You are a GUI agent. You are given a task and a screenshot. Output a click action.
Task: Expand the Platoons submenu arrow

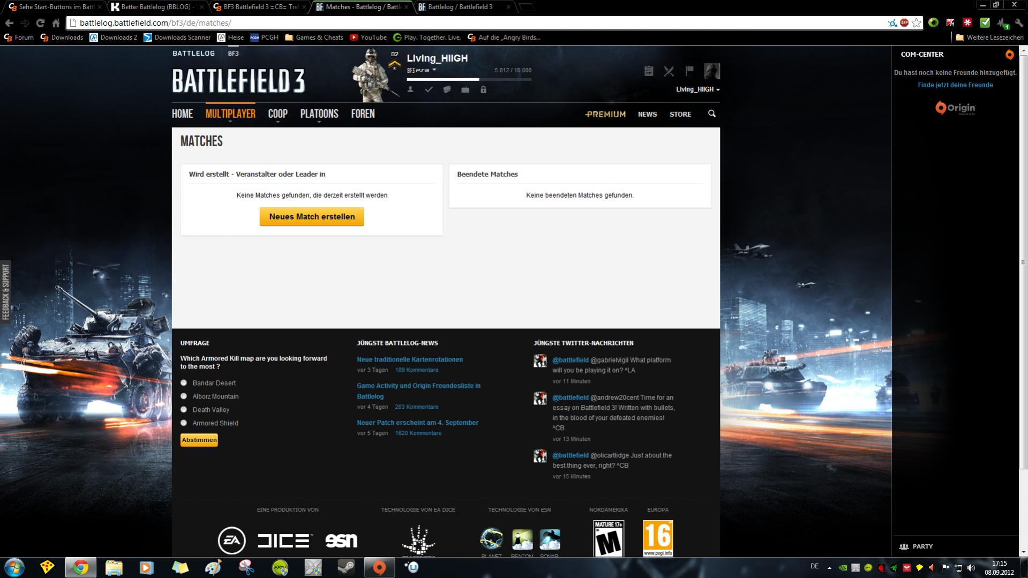(319, 122)
